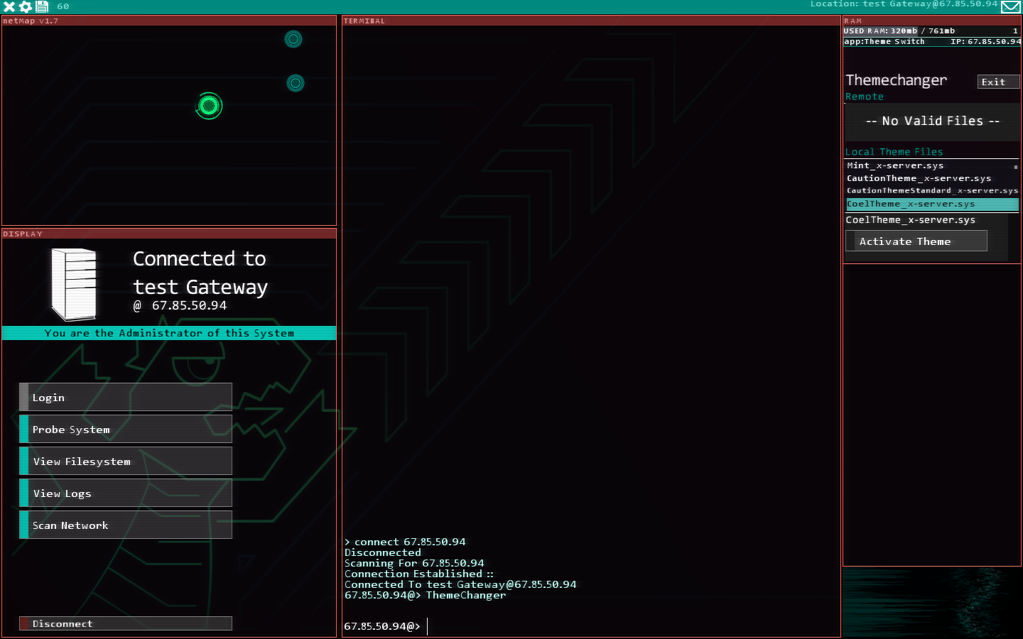Click the X exit icon in top bar
Viewport: 1023px width, 639px height.
(x=9, y=6)
